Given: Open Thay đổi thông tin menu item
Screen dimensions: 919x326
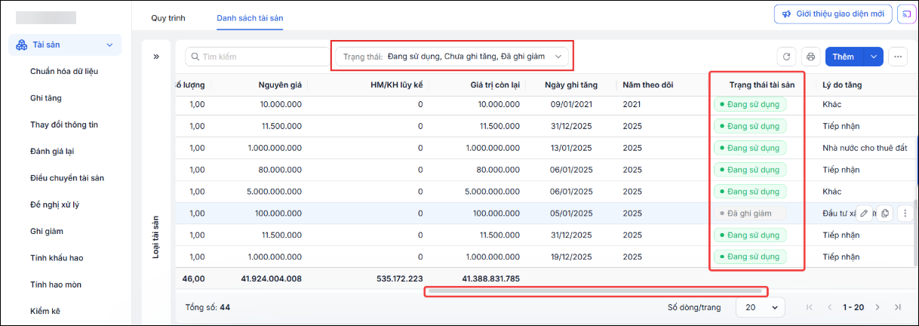Looking at the screenshot, I should point(64,125).
